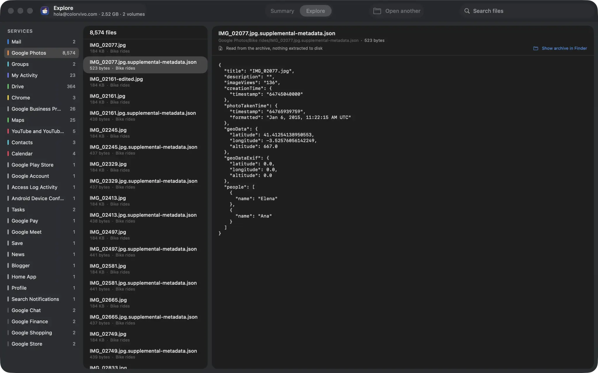The image size is (598, 373).
Task: Select Tasks service
Action: (x=41, y=210)
